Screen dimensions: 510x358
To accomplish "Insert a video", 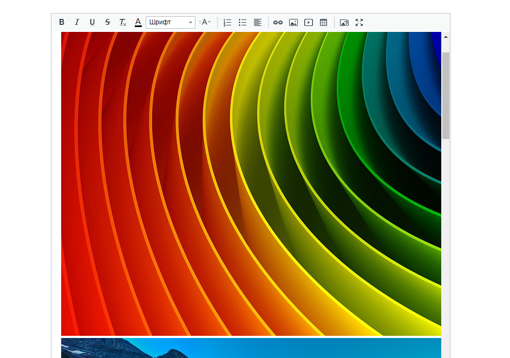I will click(x=309, y=22).
